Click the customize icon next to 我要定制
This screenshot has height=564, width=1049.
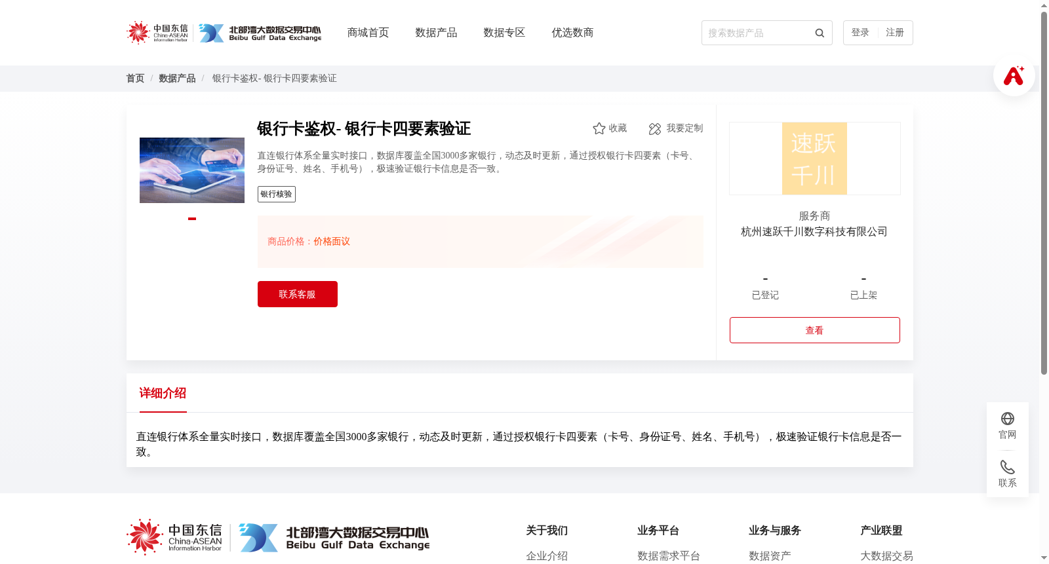coord(655,128)
